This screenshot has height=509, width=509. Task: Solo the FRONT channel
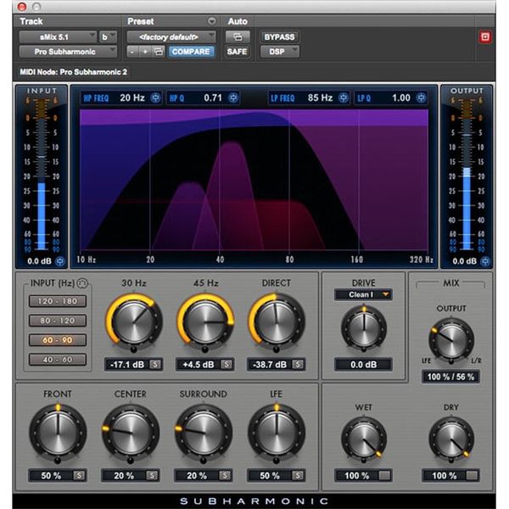[79, 476]
